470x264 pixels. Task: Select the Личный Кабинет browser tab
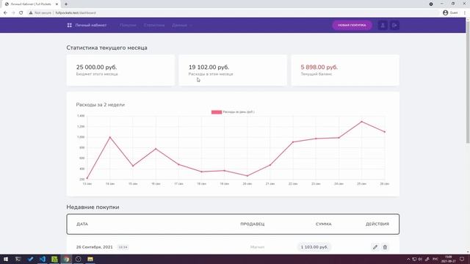pyautogui.click(x=31, y=4)
